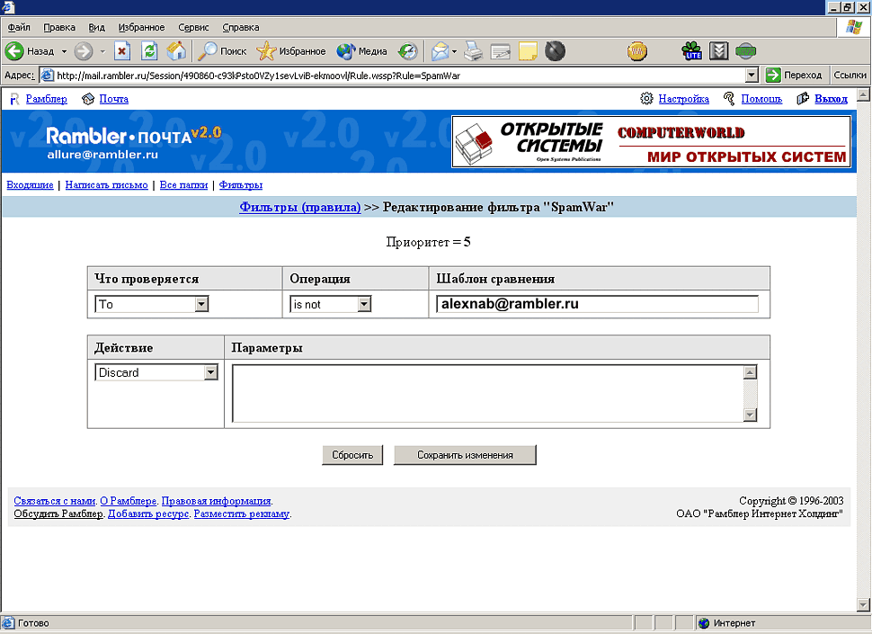Stop page loading with the red X icon
This screenshot has width=872, height=634.
click(121, 51)
